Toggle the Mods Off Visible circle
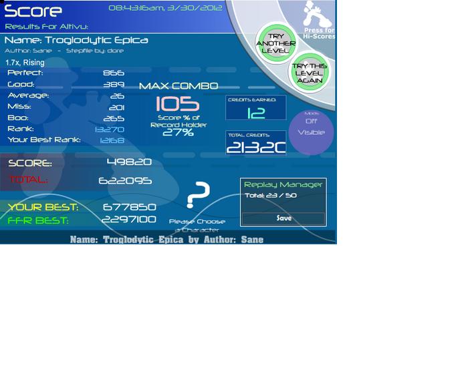Screen dimensions: 468x374 click(x=311, y=132)
